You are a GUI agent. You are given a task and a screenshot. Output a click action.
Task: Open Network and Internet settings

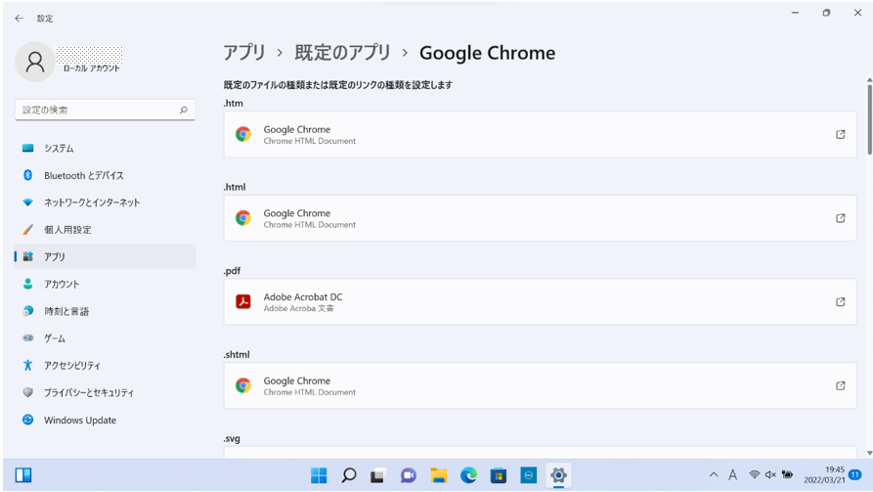pos(106,202)
